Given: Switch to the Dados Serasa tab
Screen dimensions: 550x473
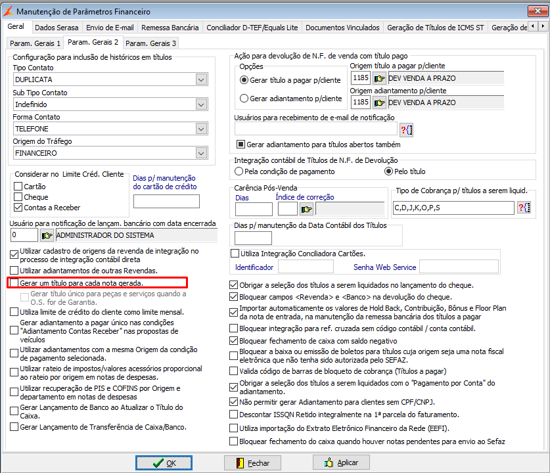Looking at the screenshot, I should point(57,28).
